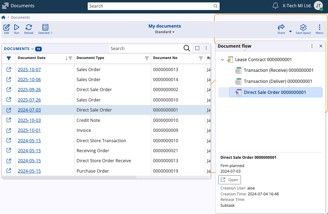The width and height of the screenshot is (328, 214).
Task: Open notifications bell
Action: pos(276,6)
